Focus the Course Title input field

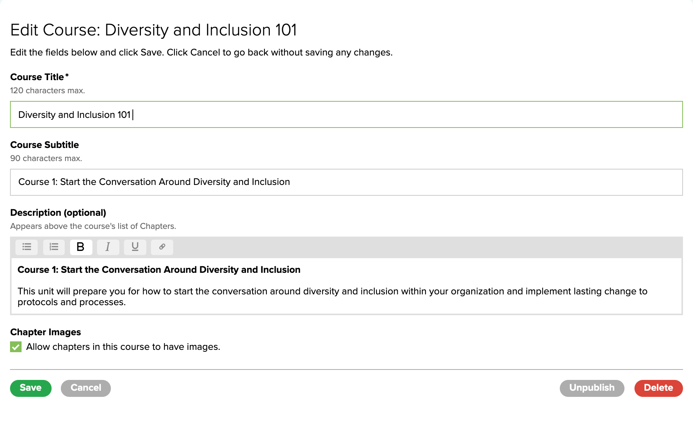pos(346,115)
